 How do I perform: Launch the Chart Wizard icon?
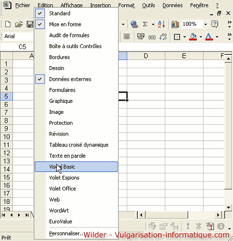(x=175, y=24)
